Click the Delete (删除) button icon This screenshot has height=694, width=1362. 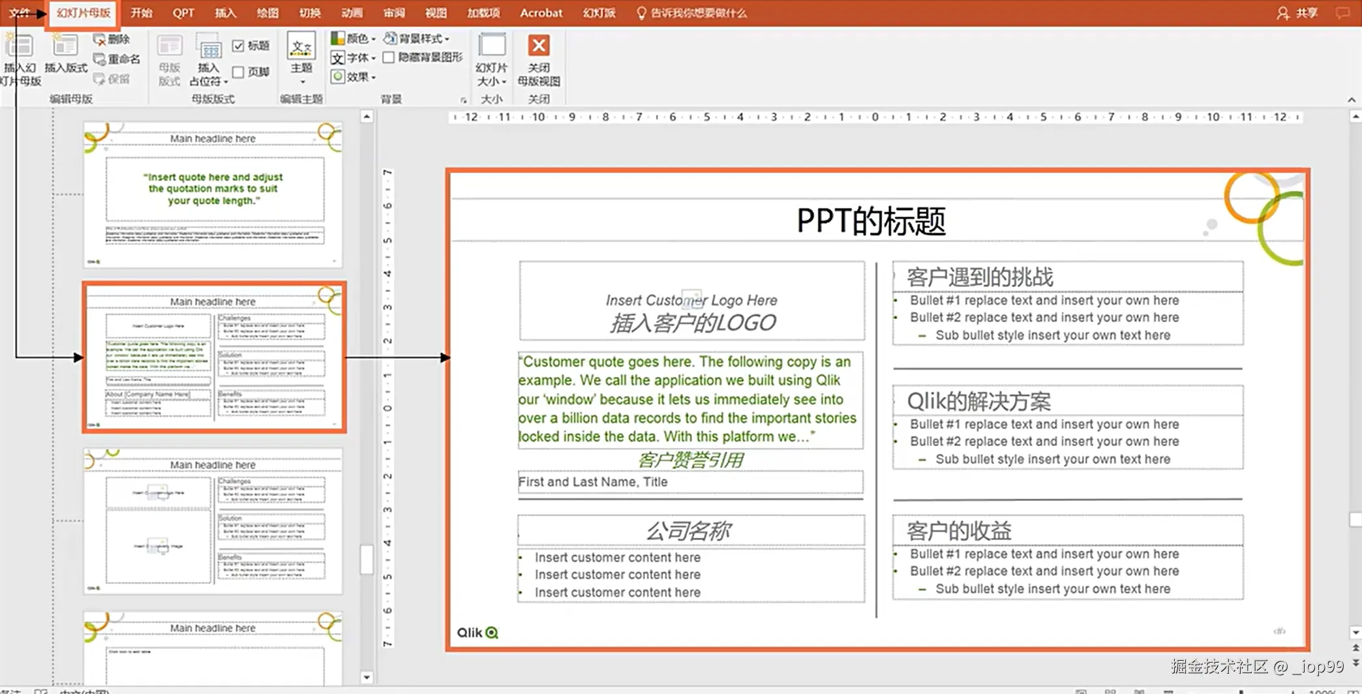100,40
